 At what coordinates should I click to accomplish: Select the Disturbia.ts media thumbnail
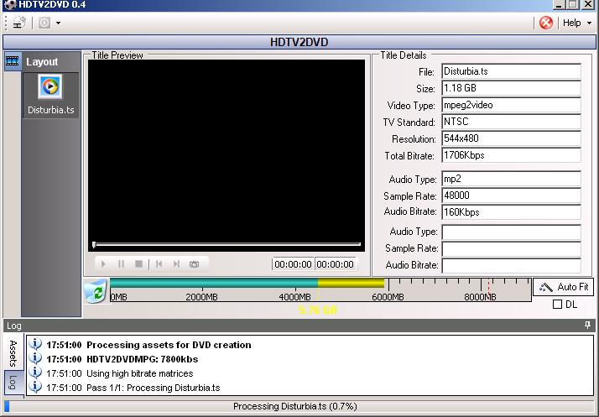click(50, 95)
